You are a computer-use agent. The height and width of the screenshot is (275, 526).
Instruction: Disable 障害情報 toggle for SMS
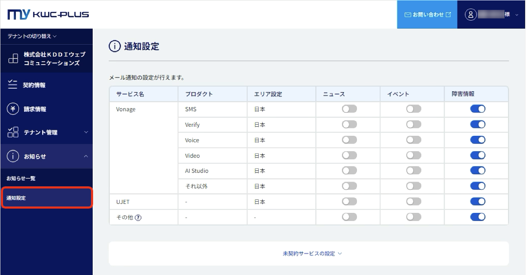click(478, 109)
